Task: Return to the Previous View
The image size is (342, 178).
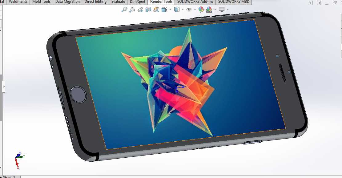Action: (x=140, y=10)
